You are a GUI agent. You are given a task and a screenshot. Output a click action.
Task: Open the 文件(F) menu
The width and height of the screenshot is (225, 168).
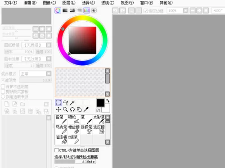pos(10,3)
